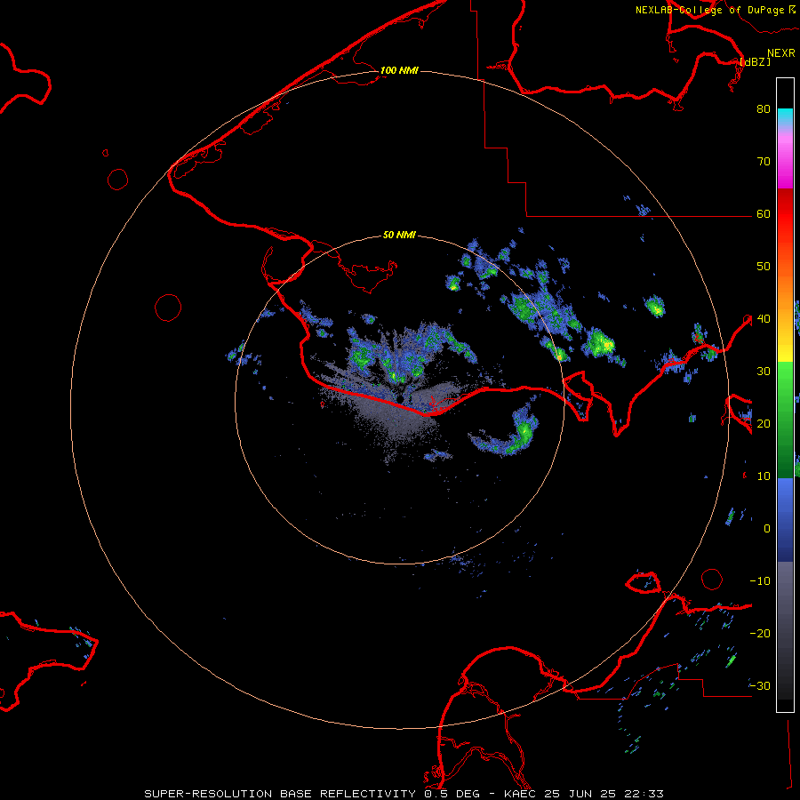Click the 80 value on the dBZ scale
The image size is (800, 800).
point(764,108)
